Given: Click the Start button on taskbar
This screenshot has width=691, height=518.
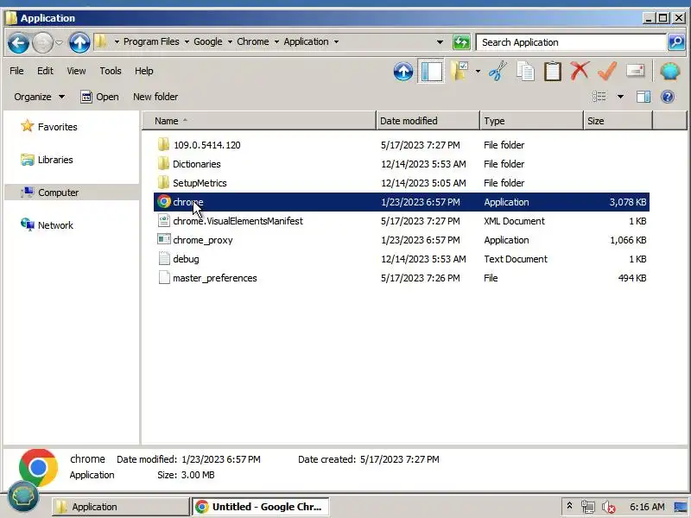Looking at the screenshot, I should pyautogui.click(x=23, y=497).
